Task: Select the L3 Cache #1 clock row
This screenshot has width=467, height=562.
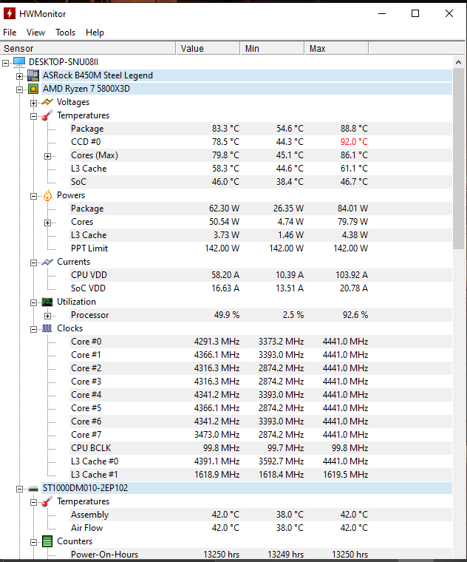Action: [x=261, y=475]
